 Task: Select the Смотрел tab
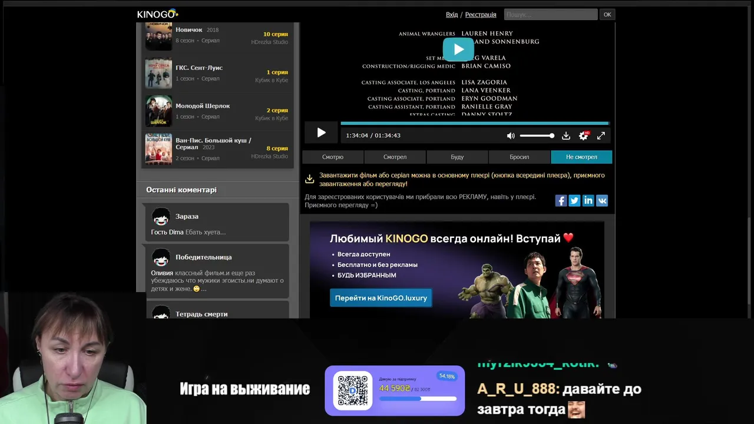tap(395, 157)
